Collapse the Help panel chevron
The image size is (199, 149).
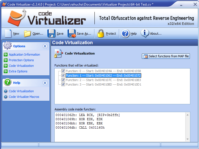(45, 83)
